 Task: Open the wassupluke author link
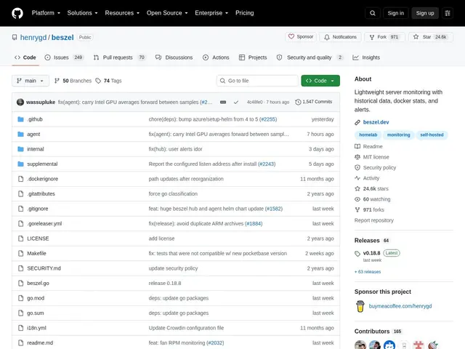point(41,102)
